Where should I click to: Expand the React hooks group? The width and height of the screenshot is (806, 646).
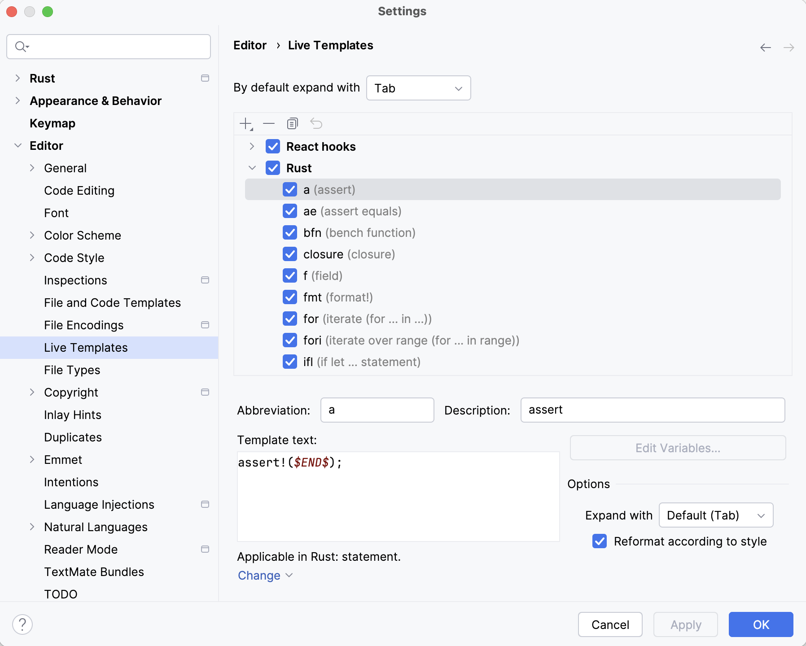coord(252,146)
